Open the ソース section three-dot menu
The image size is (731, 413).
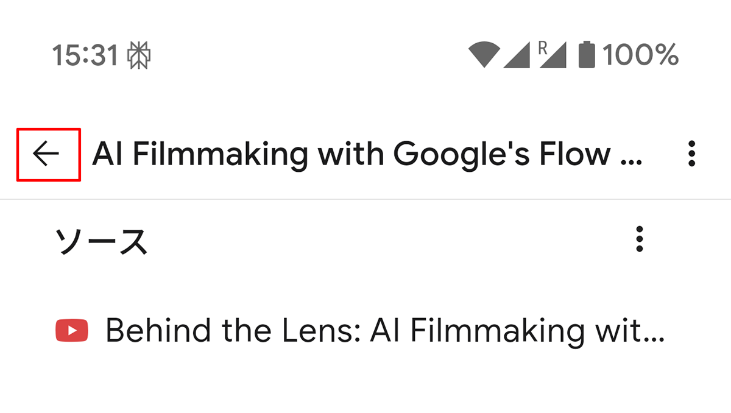click(639, 239)
